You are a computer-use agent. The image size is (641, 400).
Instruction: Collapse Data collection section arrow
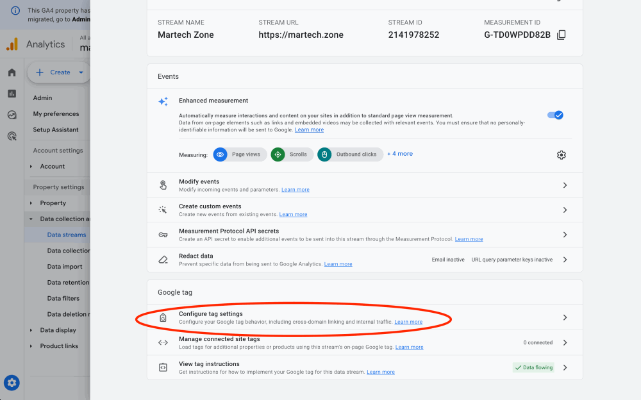[31, 219]
